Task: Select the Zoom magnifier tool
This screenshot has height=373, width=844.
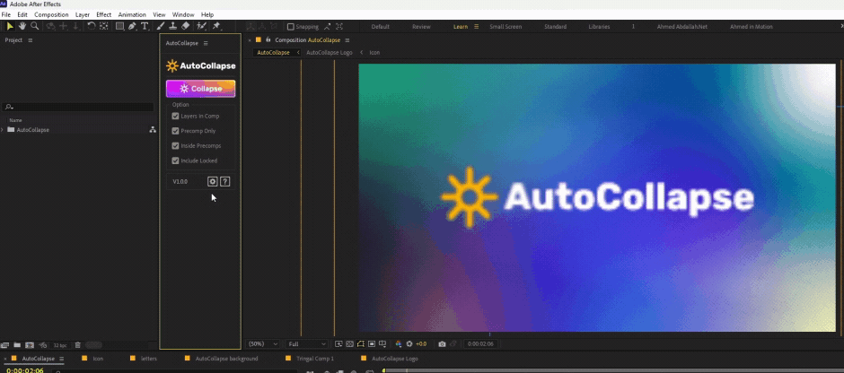Action: click(34, 26)
